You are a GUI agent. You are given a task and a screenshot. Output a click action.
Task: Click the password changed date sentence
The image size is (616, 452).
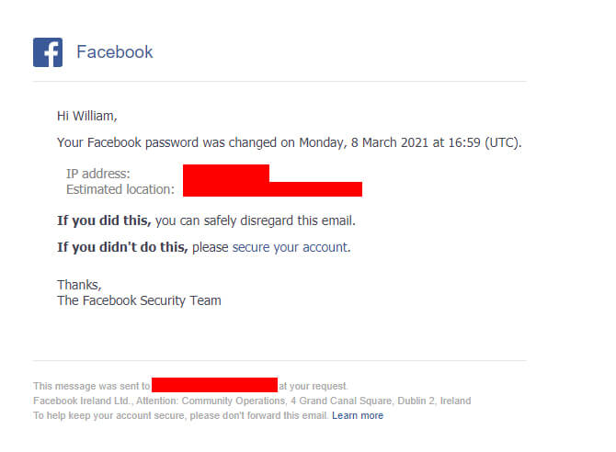pos(289,142)
